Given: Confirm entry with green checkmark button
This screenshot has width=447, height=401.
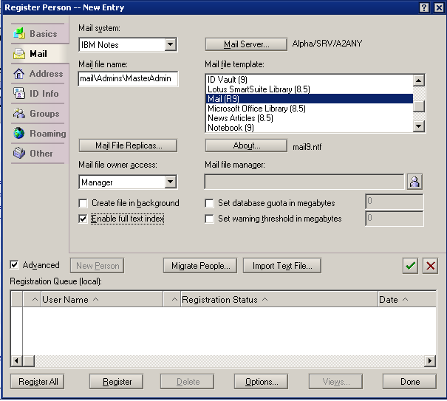Looking at the screenshot, I should tap(410, 266).
